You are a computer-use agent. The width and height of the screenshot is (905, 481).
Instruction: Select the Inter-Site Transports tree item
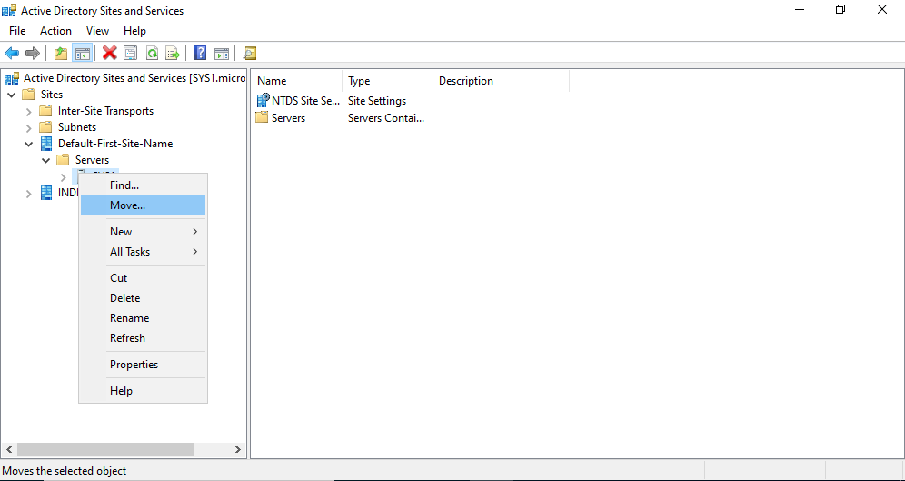pyautogui.click(x=105, y=111)
